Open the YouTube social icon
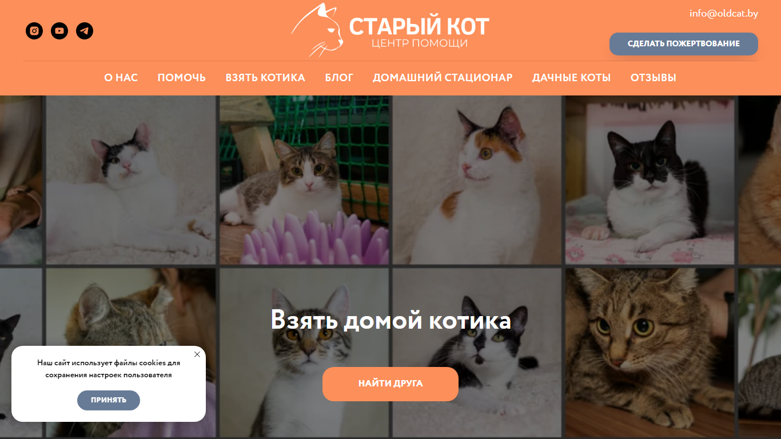This screenshot has width=781, height=439. point(59,31)
